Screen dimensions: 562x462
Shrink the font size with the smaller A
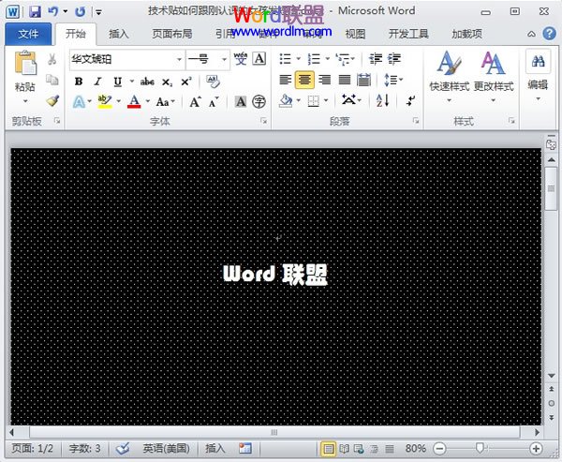click(x=214, y=102)
